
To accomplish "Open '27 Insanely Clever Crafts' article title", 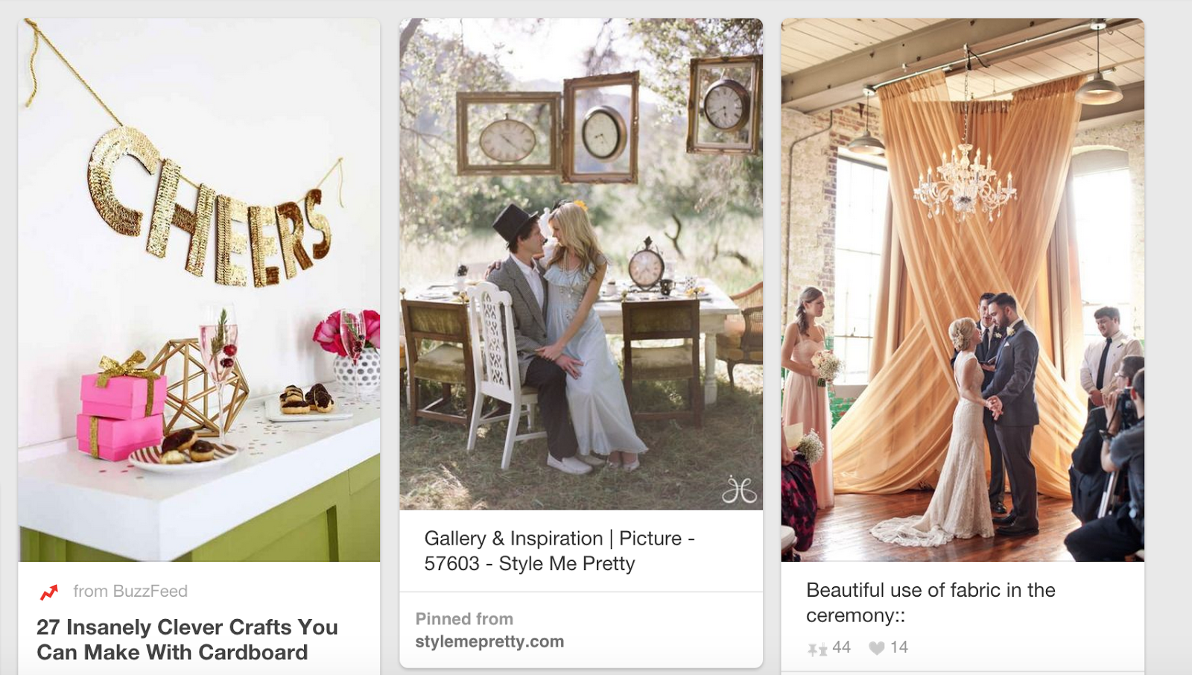I will (x=187, y=639).
